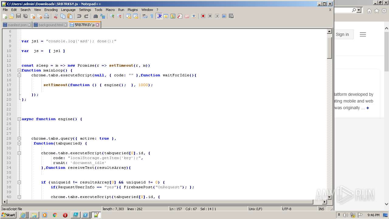The width and height of the screenshot is (389, 219).
Task: Click the UTF-8 encoding status field
Action: click(x=299, y=209)
